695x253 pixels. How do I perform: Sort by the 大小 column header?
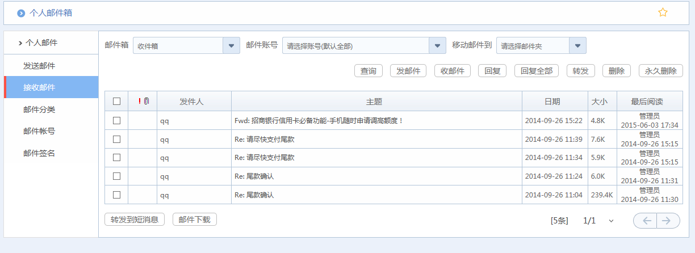pyautogui.click(x=602, y=102)
